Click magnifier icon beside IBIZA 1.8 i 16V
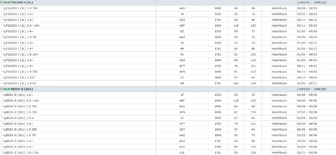 (x=4, y=153)
